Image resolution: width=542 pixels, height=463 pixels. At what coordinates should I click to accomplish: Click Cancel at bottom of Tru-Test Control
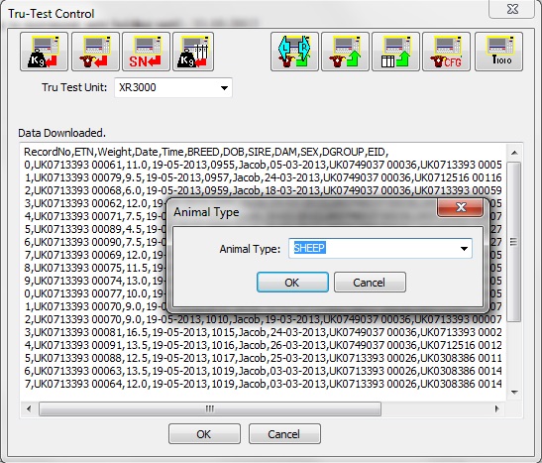coord(284,434)
